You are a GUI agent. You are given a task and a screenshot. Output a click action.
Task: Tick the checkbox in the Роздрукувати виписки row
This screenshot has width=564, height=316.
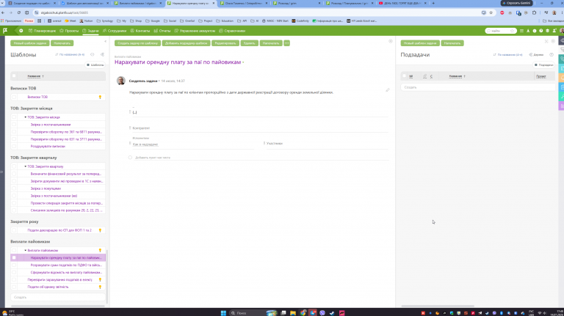(14, 146)
